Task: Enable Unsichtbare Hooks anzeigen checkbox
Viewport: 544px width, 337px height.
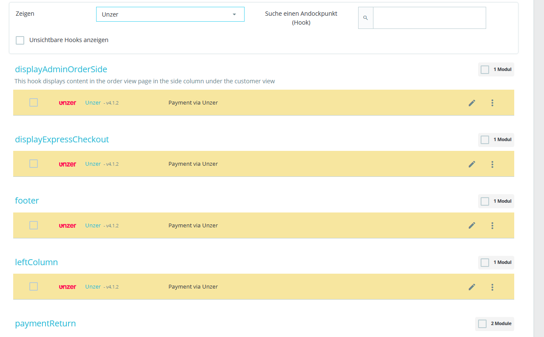Action: pyautogui.click(x=20, y=40)
